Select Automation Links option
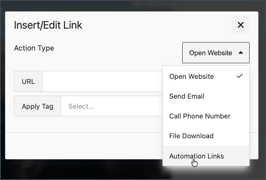Image resolution: width=266 pixels, height=180 pixels. pos(206,156)
